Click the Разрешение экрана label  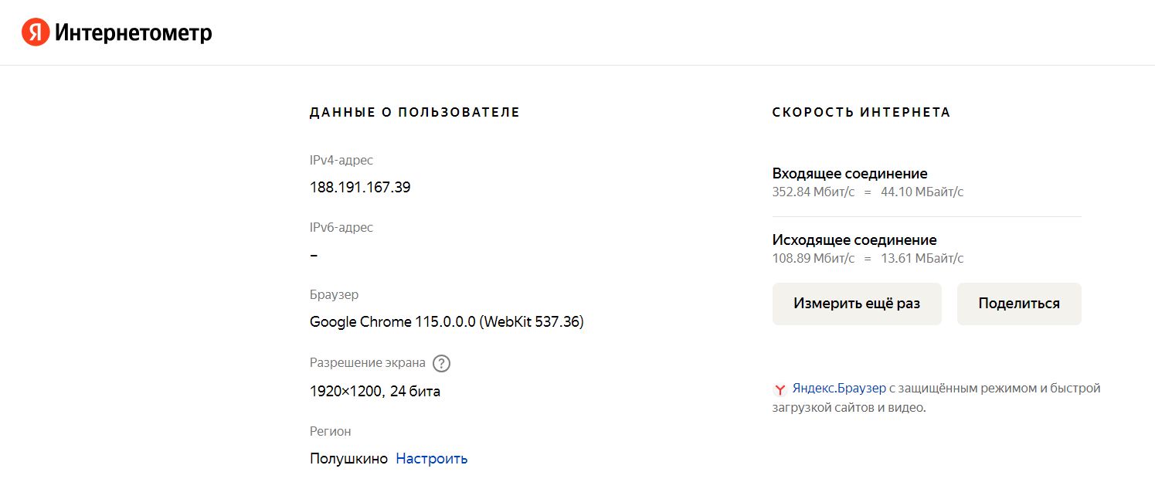pyautogui.click(x=368, y=363)
